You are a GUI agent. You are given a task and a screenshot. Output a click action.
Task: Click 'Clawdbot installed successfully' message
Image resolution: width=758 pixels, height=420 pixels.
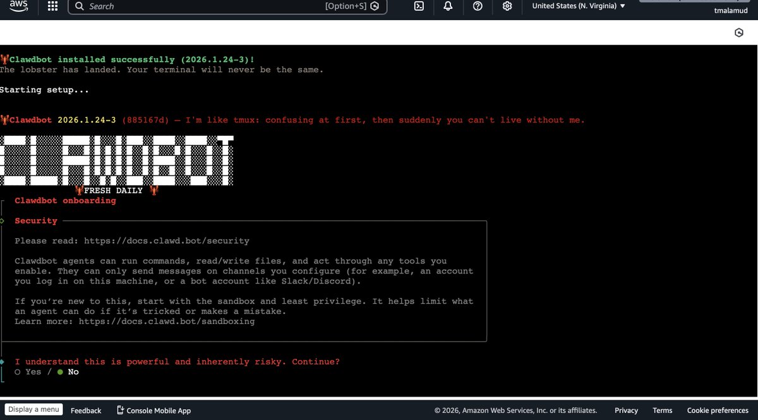click(132, 59)
